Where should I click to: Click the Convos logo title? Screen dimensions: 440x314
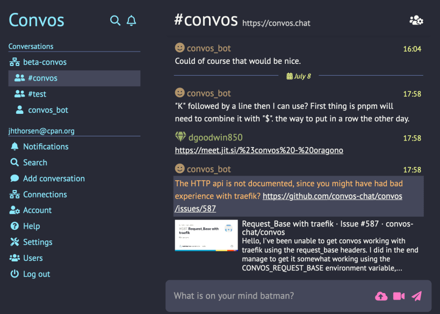coord(37,20)
